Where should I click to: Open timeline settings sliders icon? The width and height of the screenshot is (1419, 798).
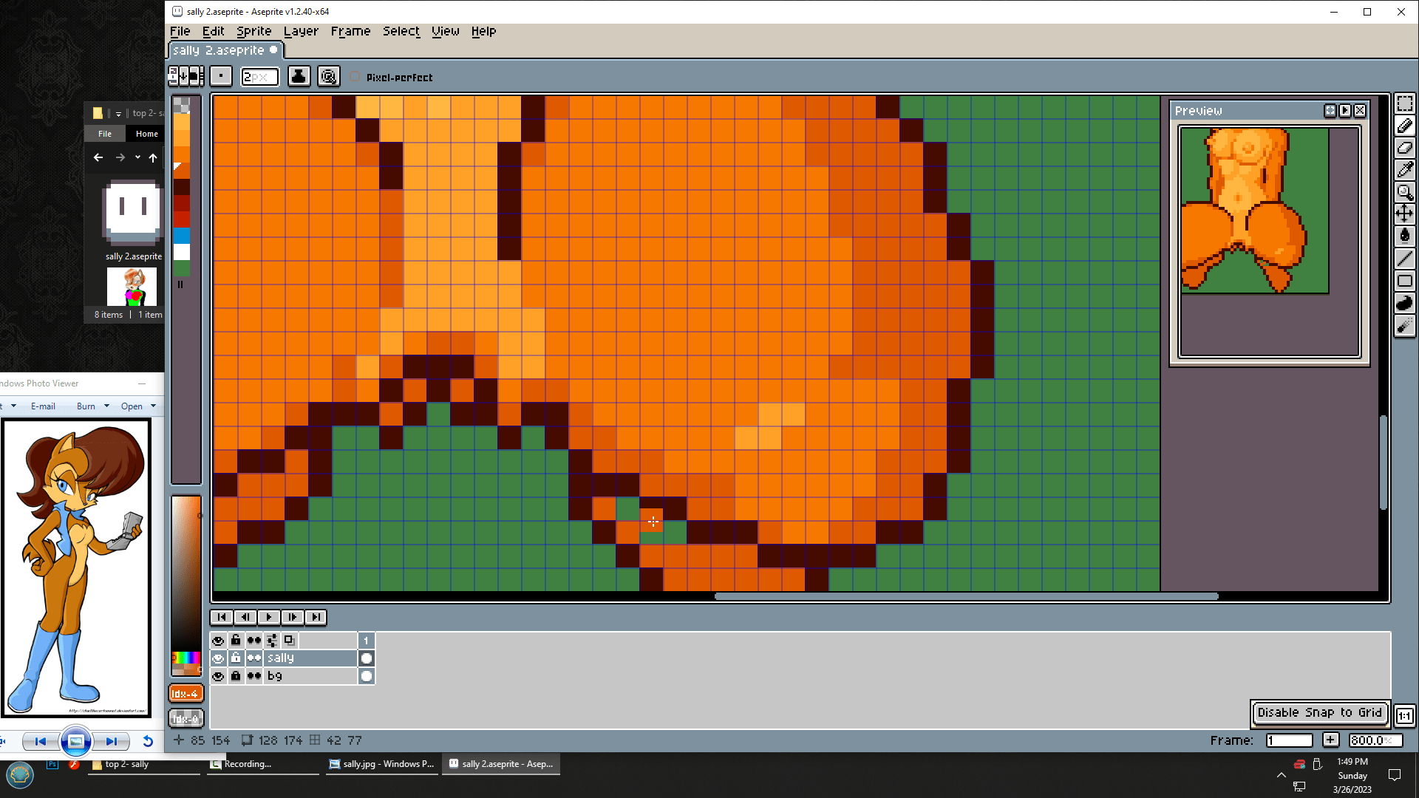(x=272, y=641)
